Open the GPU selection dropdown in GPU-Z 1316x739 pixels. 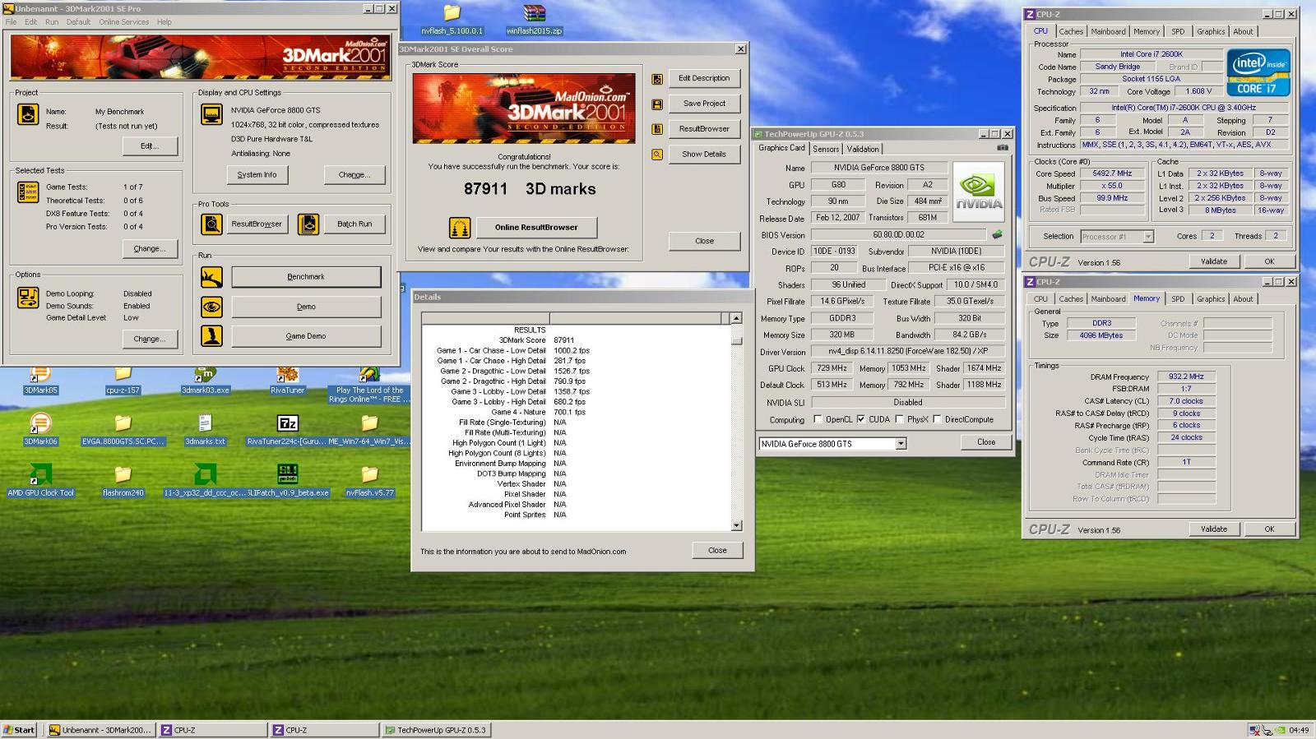pos(901,444)
